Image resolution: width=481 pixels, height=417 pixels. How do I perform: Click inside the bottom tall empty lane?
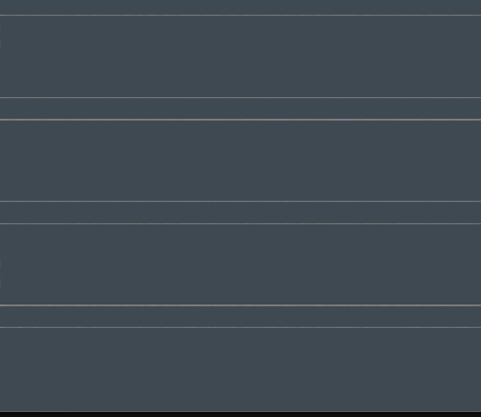[x=240, y=369]
